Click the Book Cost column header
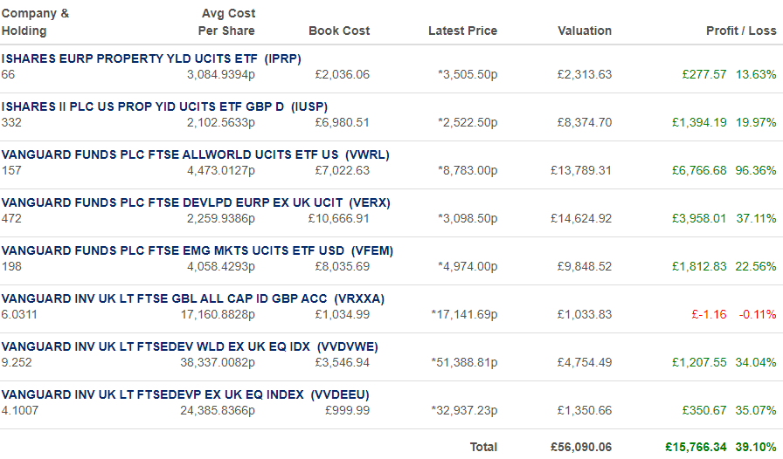 coord(339,31)
